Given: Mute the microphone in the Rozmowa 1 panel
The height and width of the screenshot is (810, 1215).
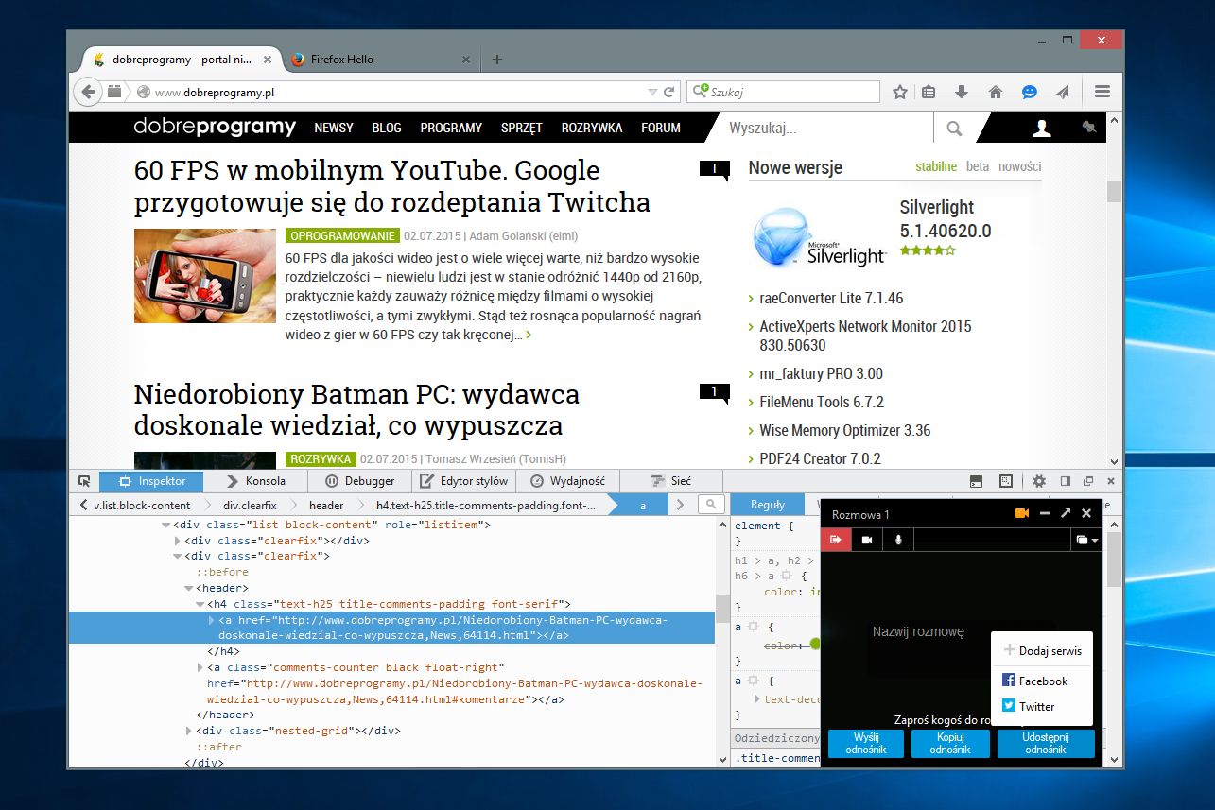Looking at the screenshot, I should point(898,540).
